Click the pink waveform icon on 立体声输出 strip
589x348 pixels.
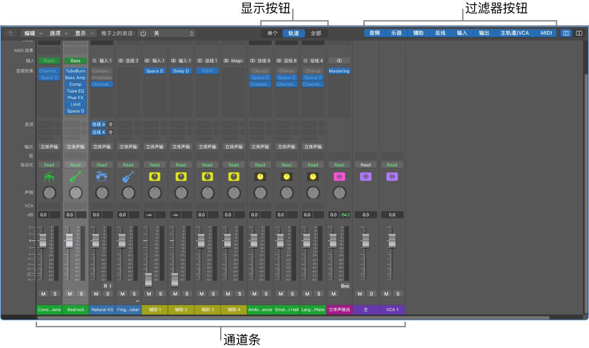[x=339, y=177]
